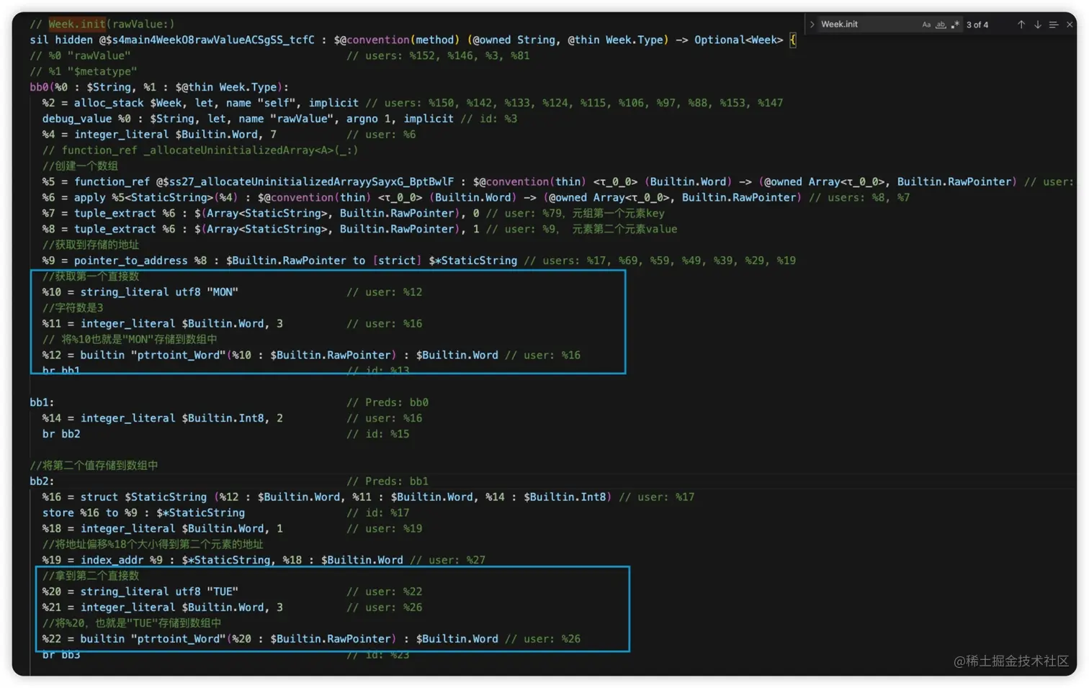Click the comment line '// %0 "rawValue"'
The image size is (1089, 688).
pyautogui.click(x=80, y=55)
